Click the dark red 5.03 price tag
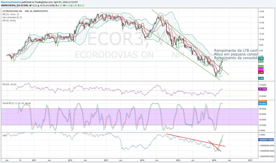This screenshot has width=276, height=163. (x=261, y=72)
